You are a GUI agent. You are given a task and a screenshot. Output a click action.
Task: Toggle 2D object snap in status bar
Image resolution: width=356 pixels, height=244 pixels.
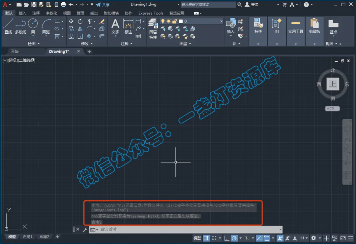tap(267, 238)
